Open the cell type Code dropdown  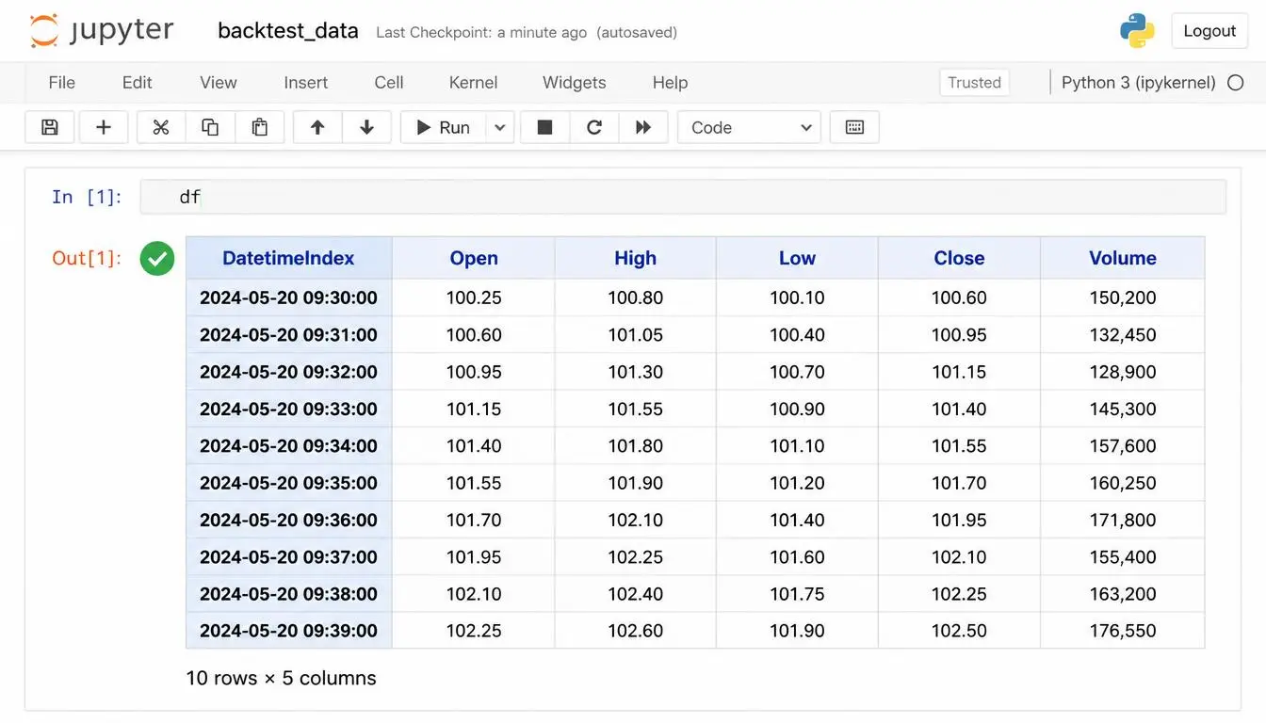(x=749, y=127)
